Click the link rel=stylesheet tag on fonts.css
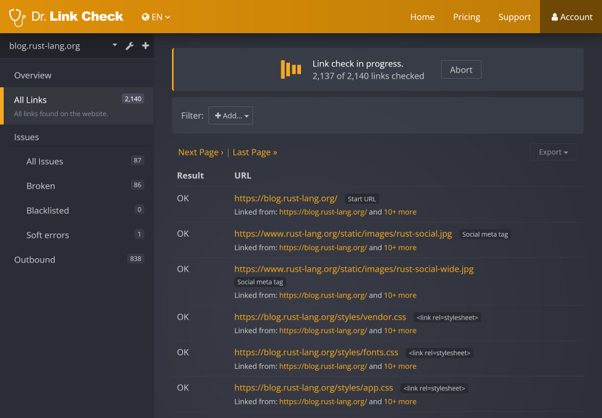Viewport: 602px width, 418px height. click(x=440, y=353)
